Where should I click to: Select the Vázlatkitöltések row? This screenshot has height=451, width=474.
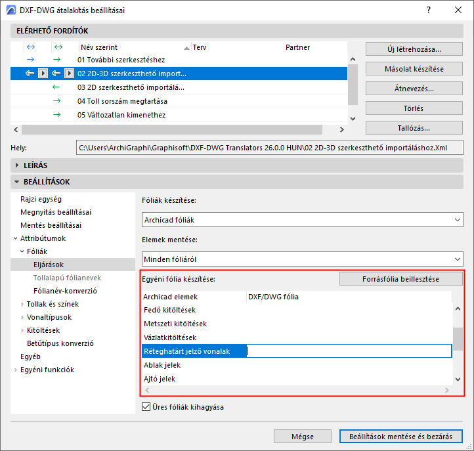(x=297, y=337)
